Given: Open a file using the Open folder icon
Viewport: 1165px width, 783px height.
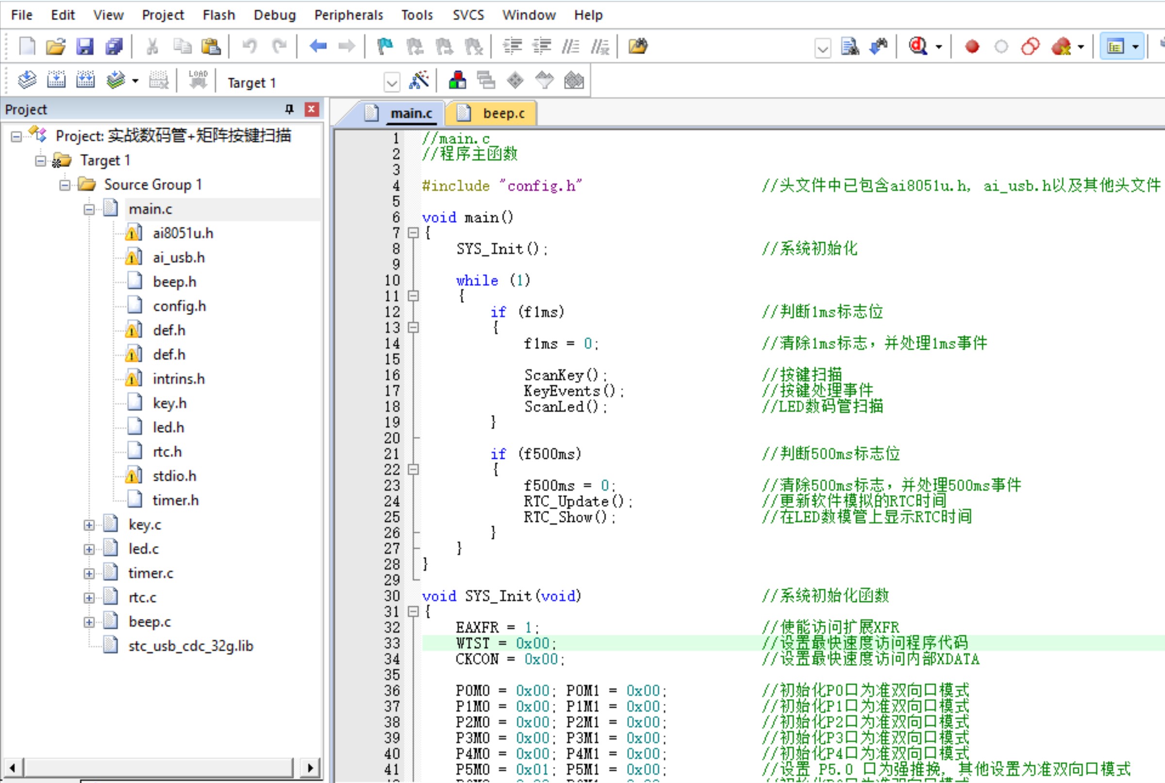Looking at the screenshot, I should tap(56, 47).
